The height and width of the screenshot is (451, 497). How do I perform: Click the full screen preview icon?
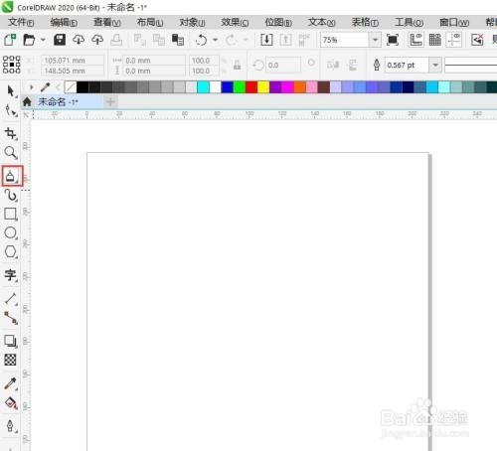(393, 40)
